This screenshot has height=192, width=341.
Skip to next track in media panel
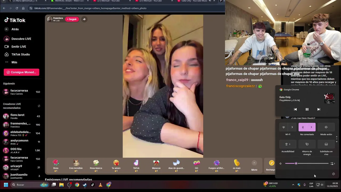click(319, 109)
